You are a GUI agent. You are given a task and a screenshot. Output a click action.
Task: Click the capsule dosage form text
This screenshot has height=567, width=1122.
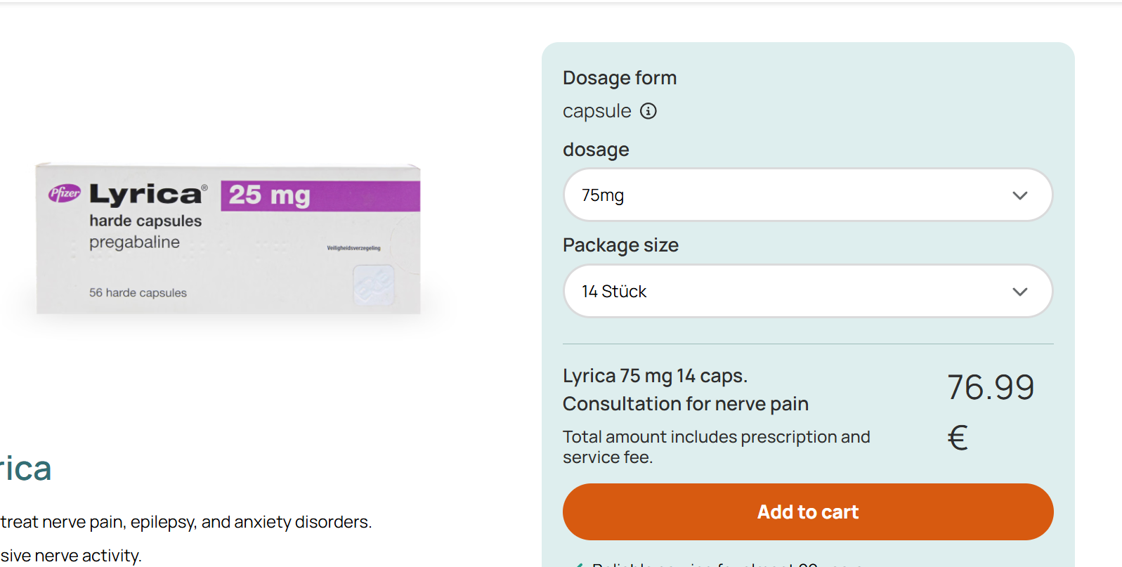(x=596, y=111)
